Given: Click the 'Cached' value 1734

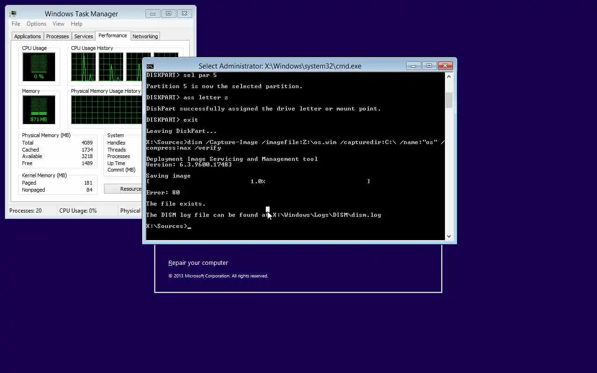Looking at the screenshot, I should click(87, 150).
